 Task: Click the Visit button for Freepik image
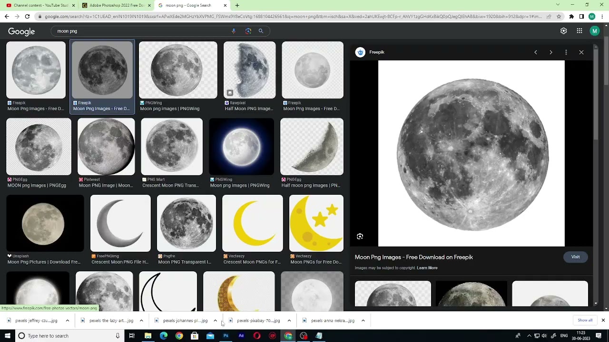click(x=575, y=257)
